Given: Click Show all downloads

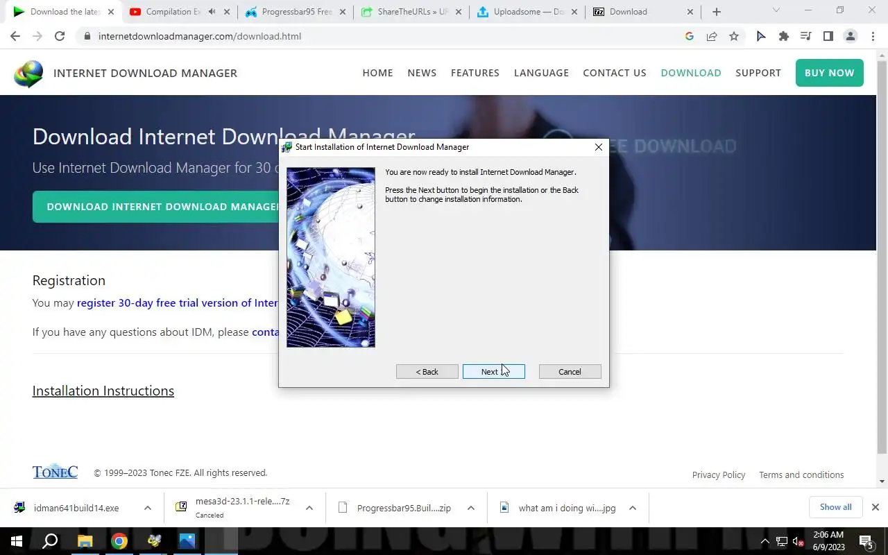Looking at the screenshot, I should pos(835,507).
